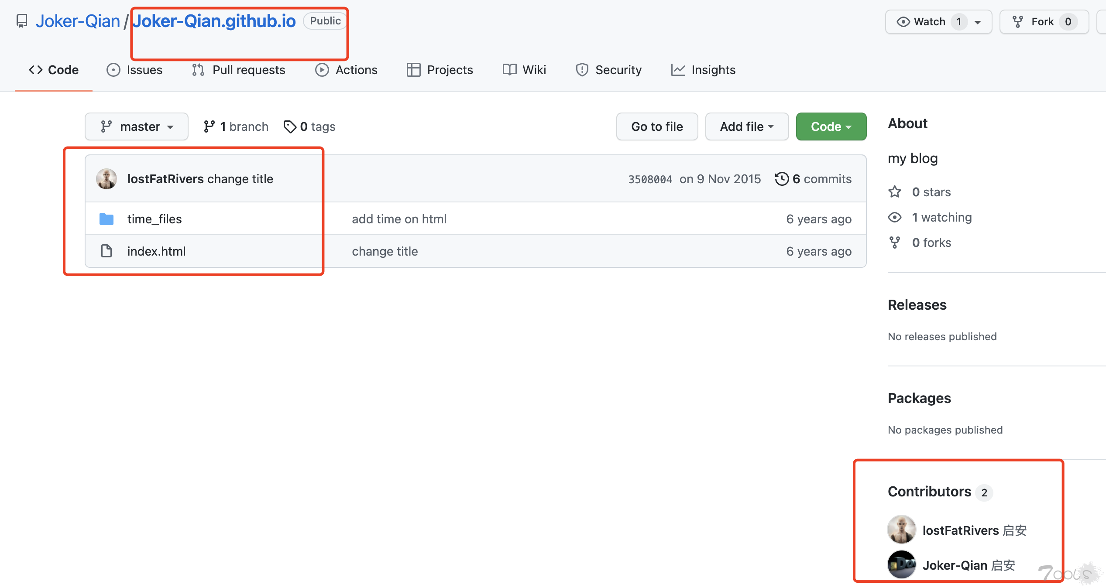The height and width of the screenshot is (588, 1106).
Task: Click the eye icon beside 1 watching
Action: (x=895, y=217)
